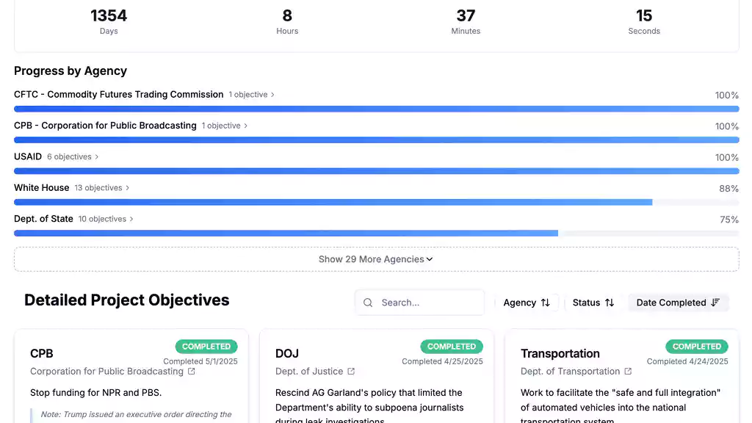Open external link icon beside Corporation for Public Broadcasting

192,371
